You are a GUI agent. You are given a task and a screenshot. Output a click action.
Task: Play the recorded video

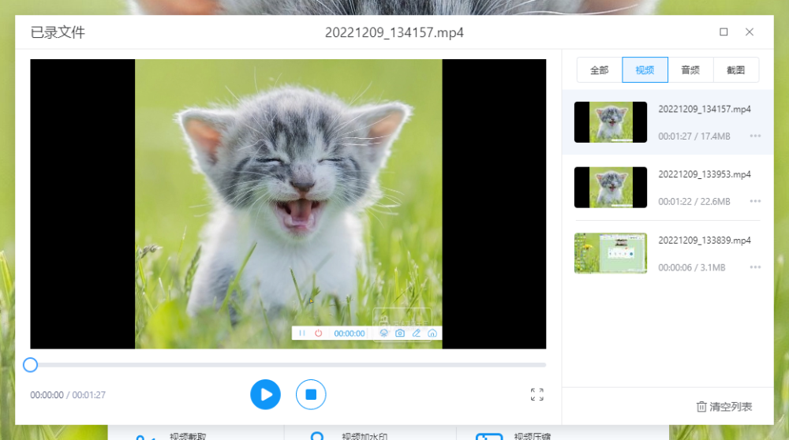click(x=265, y=394)
